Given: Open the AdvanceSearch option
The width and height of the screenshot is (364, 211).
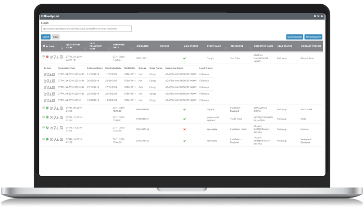Looking at the screenshot, I should [313, 37].
